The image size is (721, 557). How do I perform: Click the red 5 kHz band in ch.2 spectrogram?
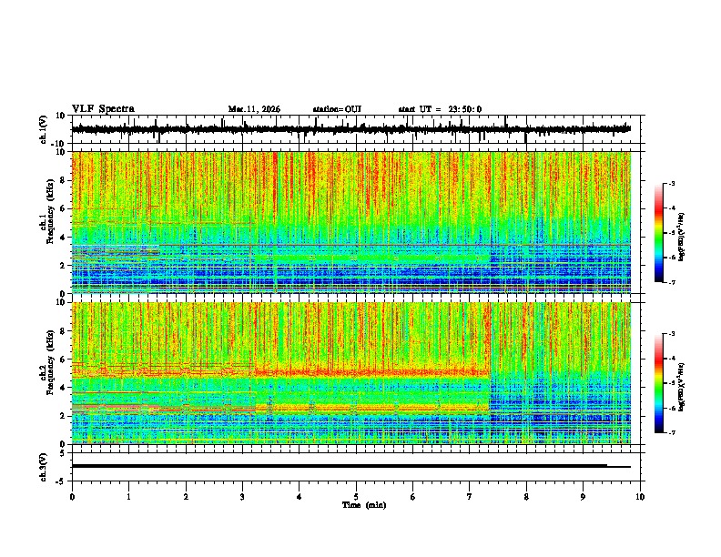[x=372, y=372]
